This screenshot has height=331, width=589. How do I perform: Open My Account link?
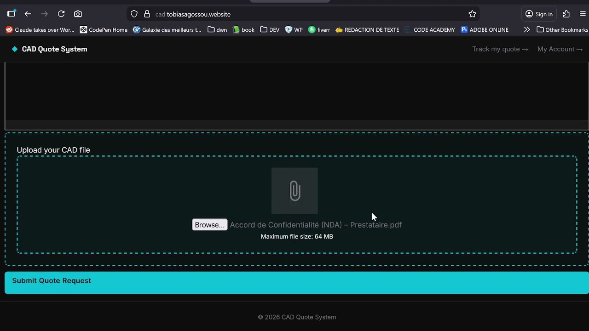pos(560,49)
